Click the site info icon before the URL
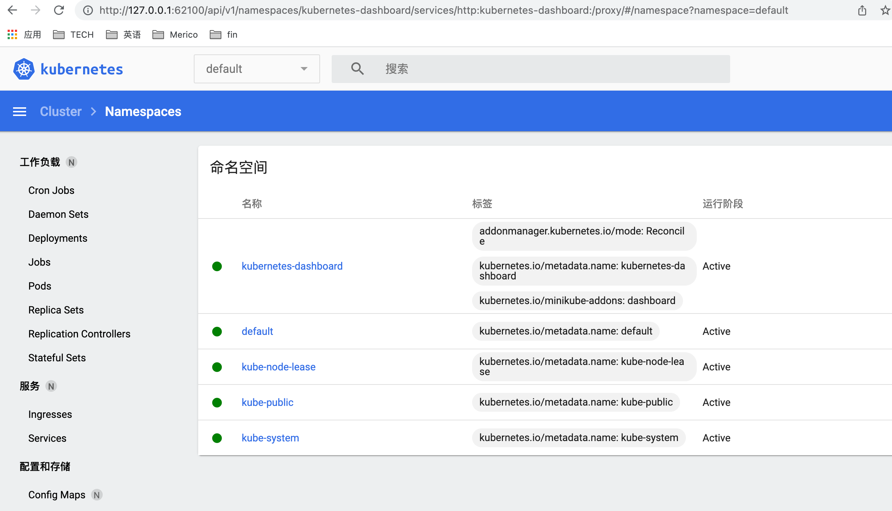Screen dimensions: 892x511 point(87,10)
